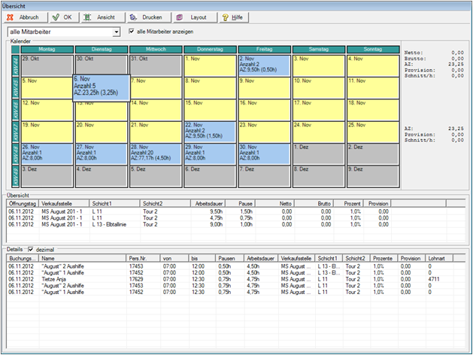
Task: Select the 29. Okt grey calendar cell
Action: [x=47, y=65]
